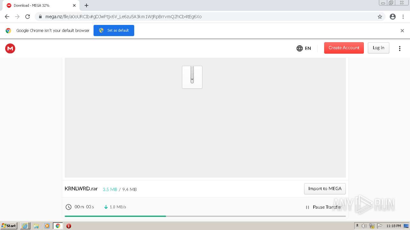Open the language globe selector EN
The height and width of the screenshot is (230, 410).
click(x=304, y=48)
